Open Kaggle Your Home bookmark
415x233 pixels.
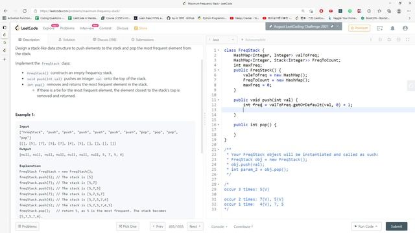coord(343,18)
